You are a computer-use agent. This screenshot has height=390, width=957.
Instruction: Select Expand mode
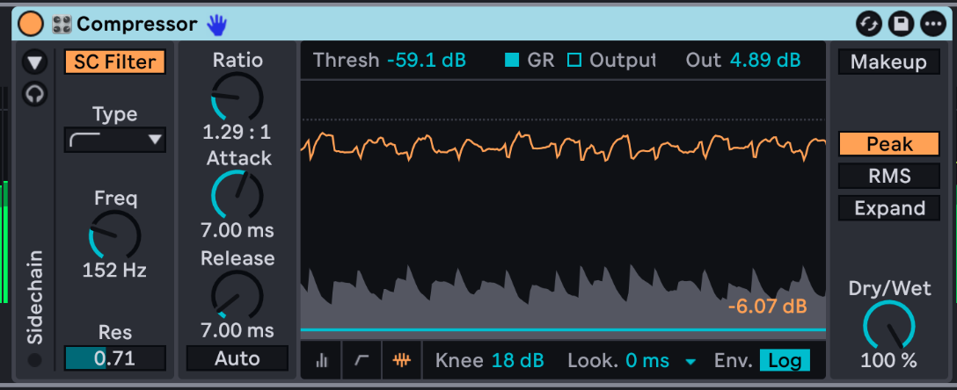tap(888, 208)
